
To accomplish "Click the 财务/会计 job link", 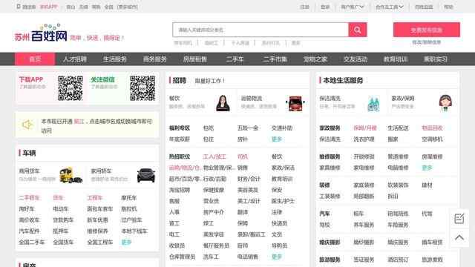I will click(249, 179).
